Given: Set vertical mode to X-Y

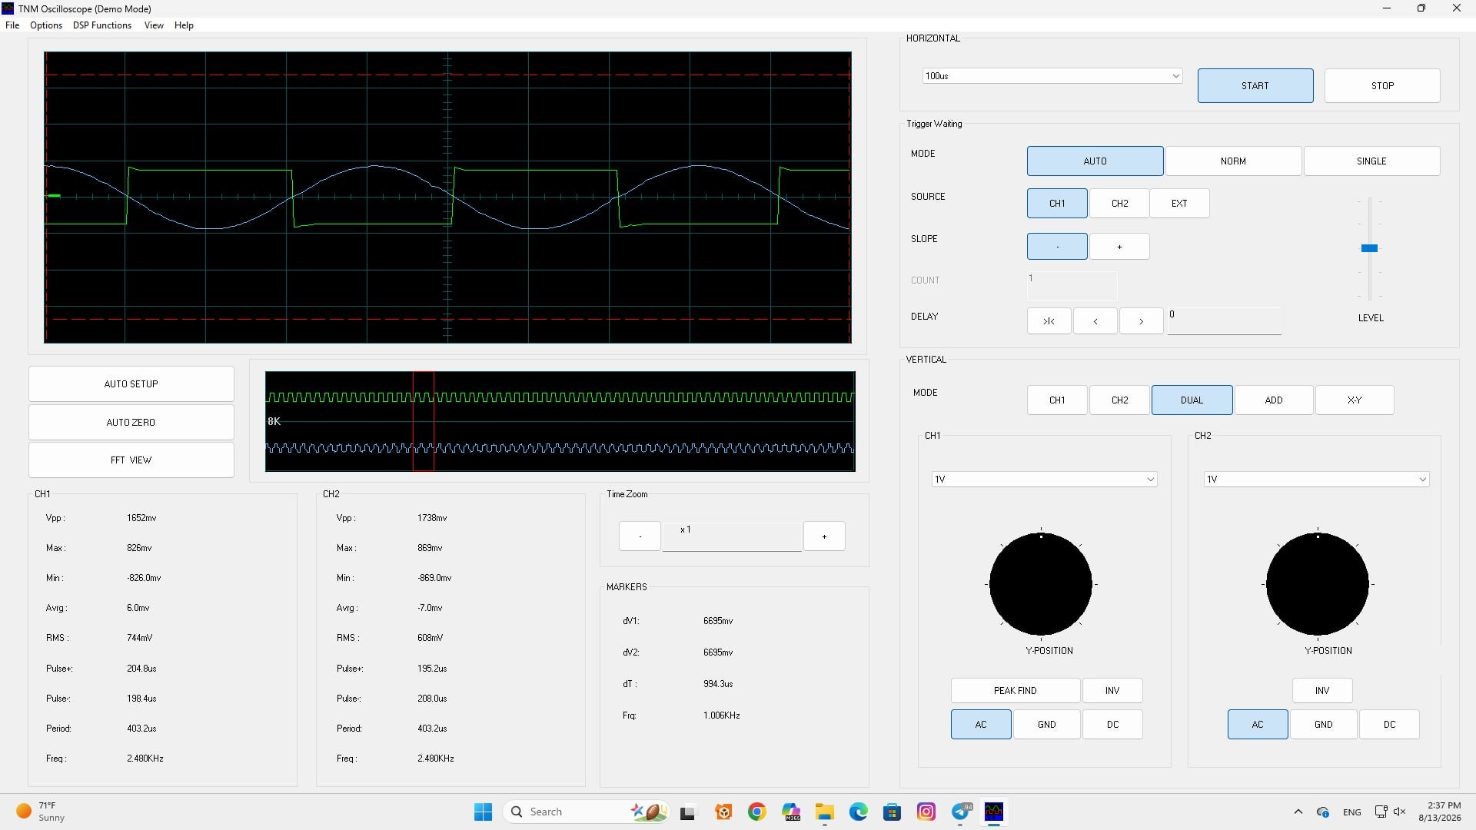Looking at the screenshot, I should coord(1355,400).
